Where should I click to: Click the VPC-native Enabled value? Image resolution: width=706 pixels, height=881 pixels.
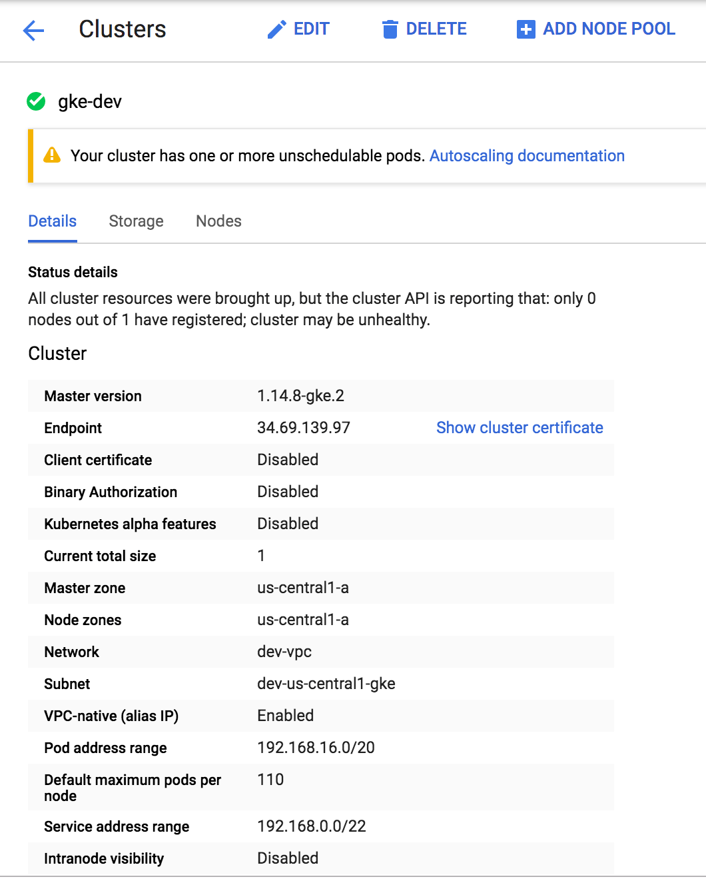pyautogui.click(x=286, y=716)
